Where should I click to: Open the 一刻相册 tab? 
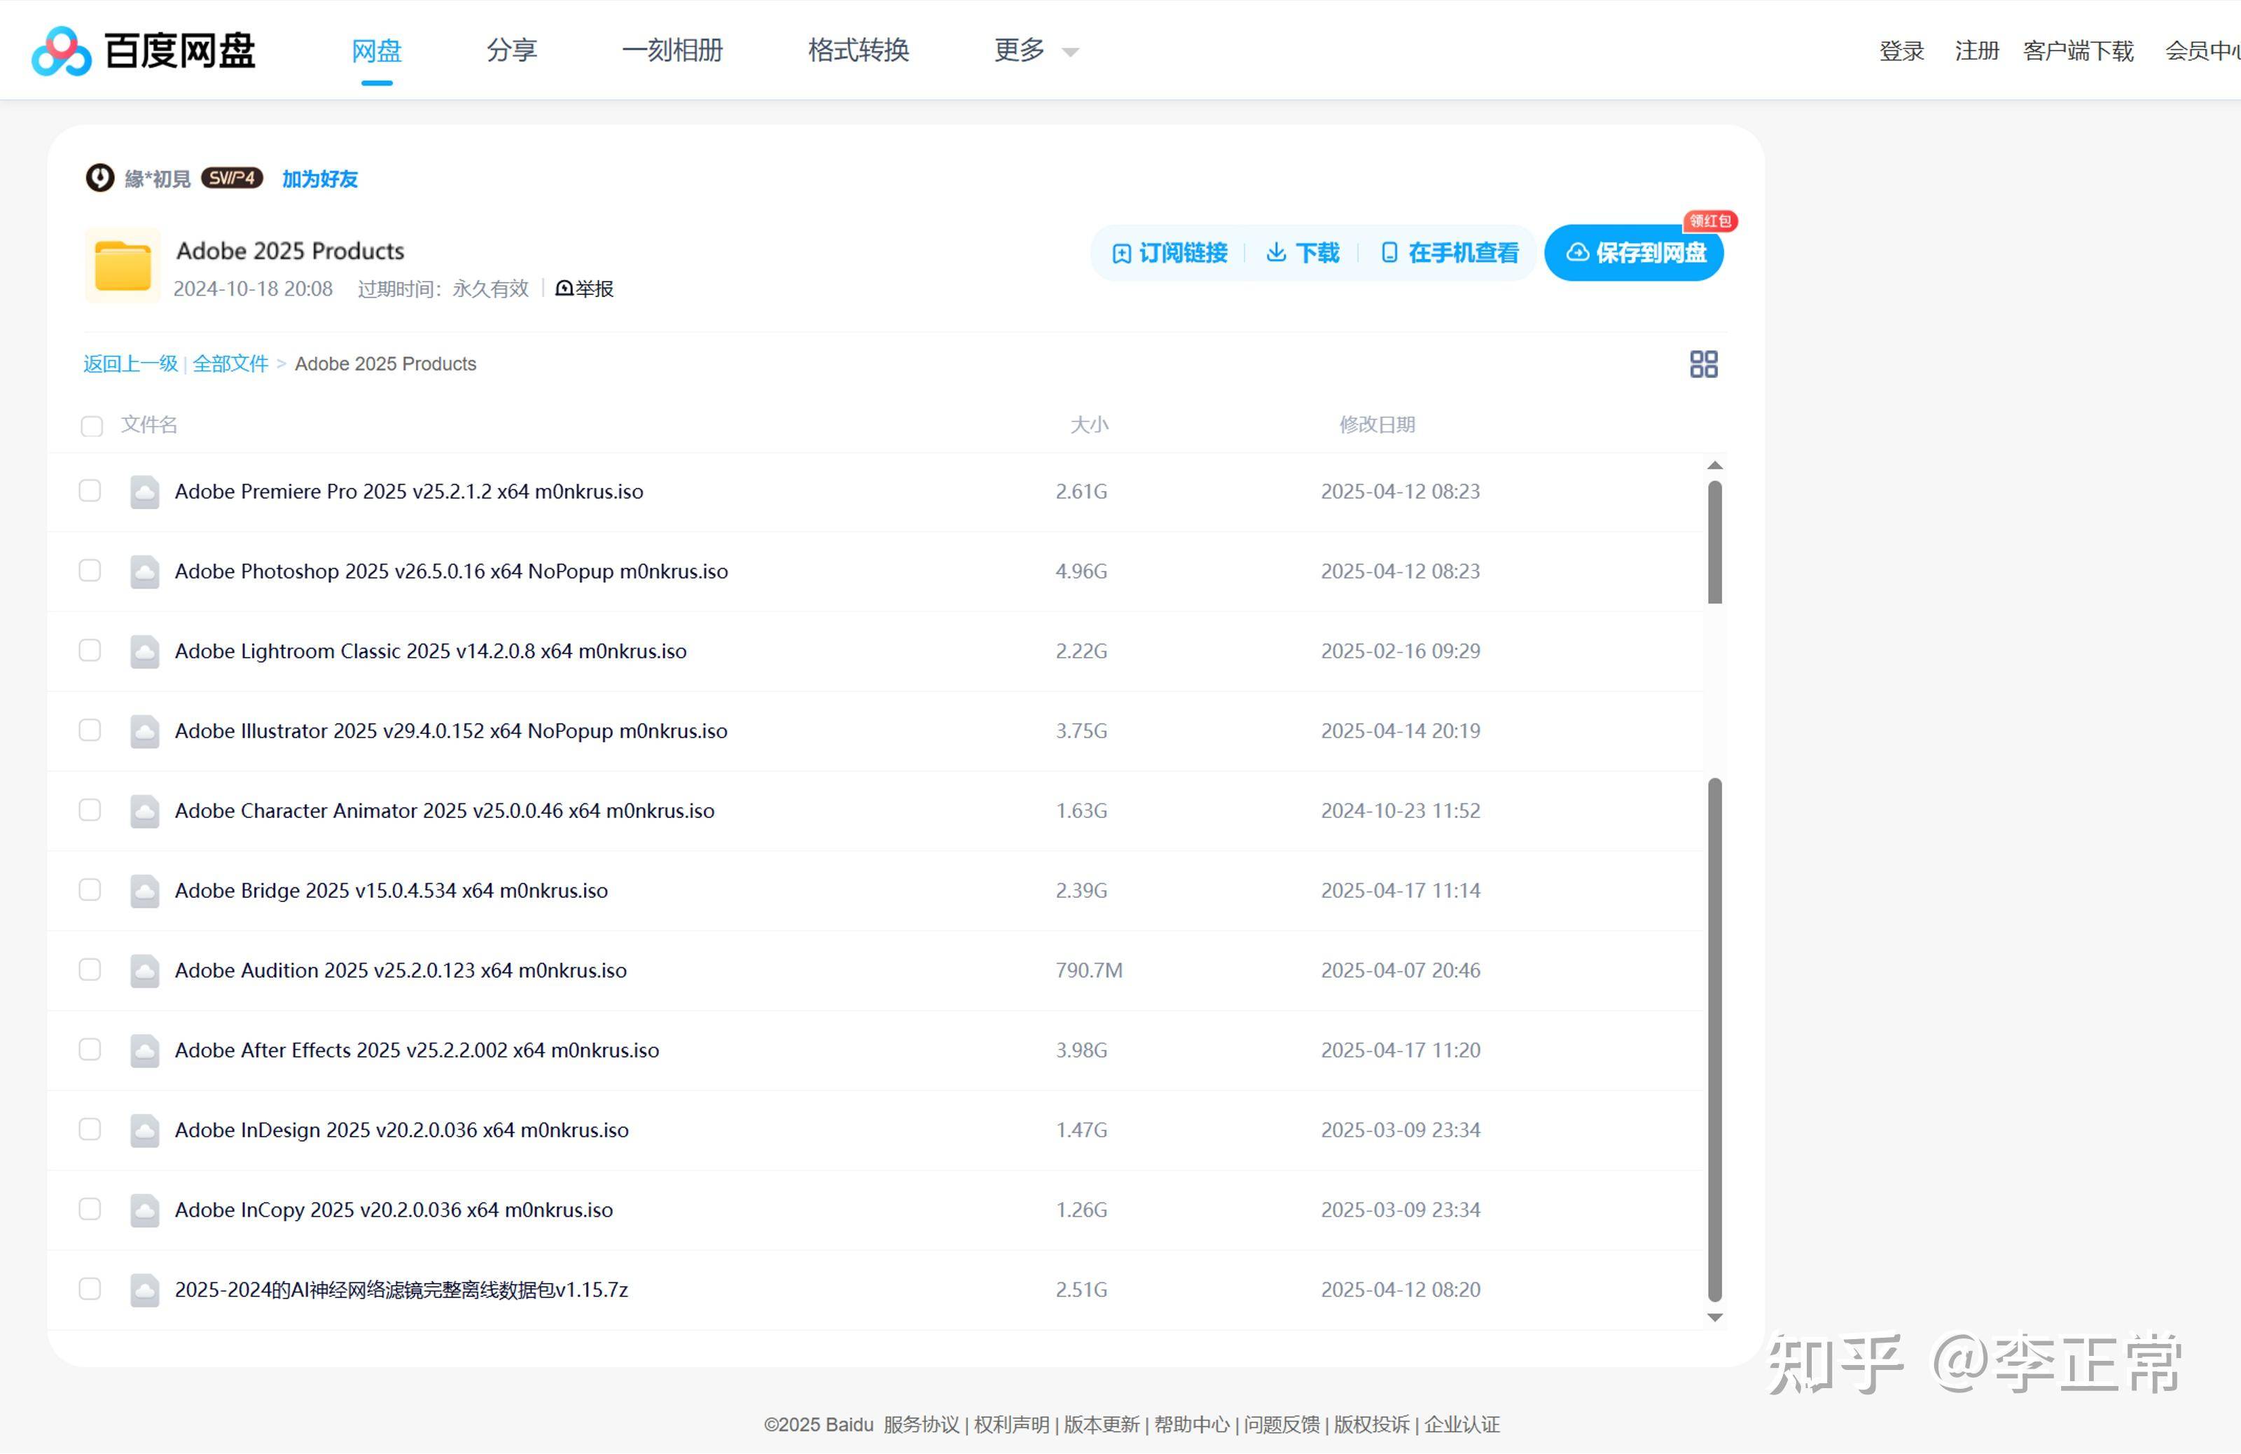point(672,50)
